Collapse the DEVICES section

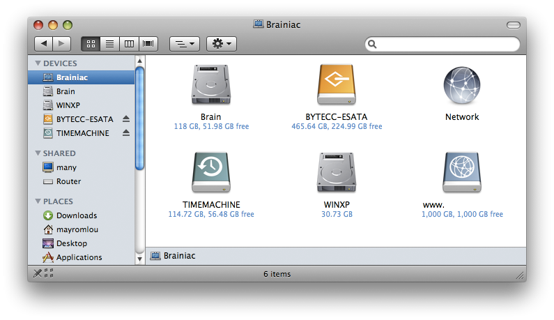38,63
